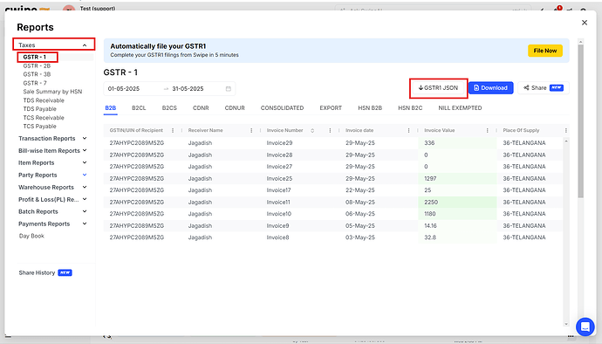Open Invoice Value column menu dots
602x344 pixels.
click(x=487, y=131)
